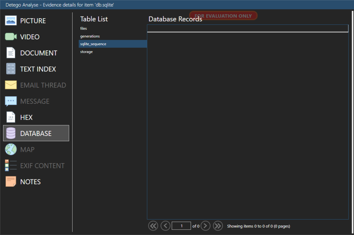Select the 'storage' table

[113, 52]
